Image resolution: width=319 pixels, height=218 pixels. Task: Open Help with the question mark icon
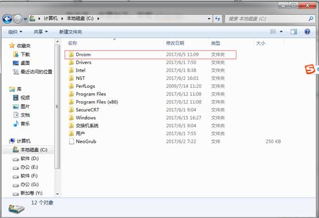click(x=307, y=31)
